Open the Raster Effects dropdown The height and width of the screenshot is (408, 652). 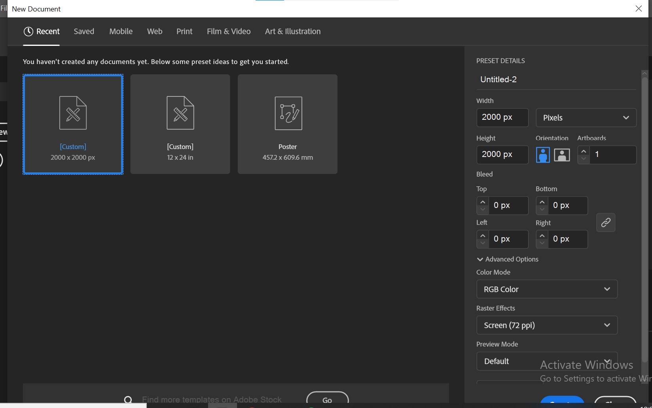547,325
